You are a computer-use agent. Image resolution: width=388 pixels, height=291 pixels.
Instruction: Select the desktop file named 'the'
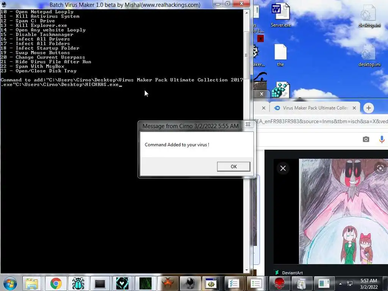coord(280,55)
